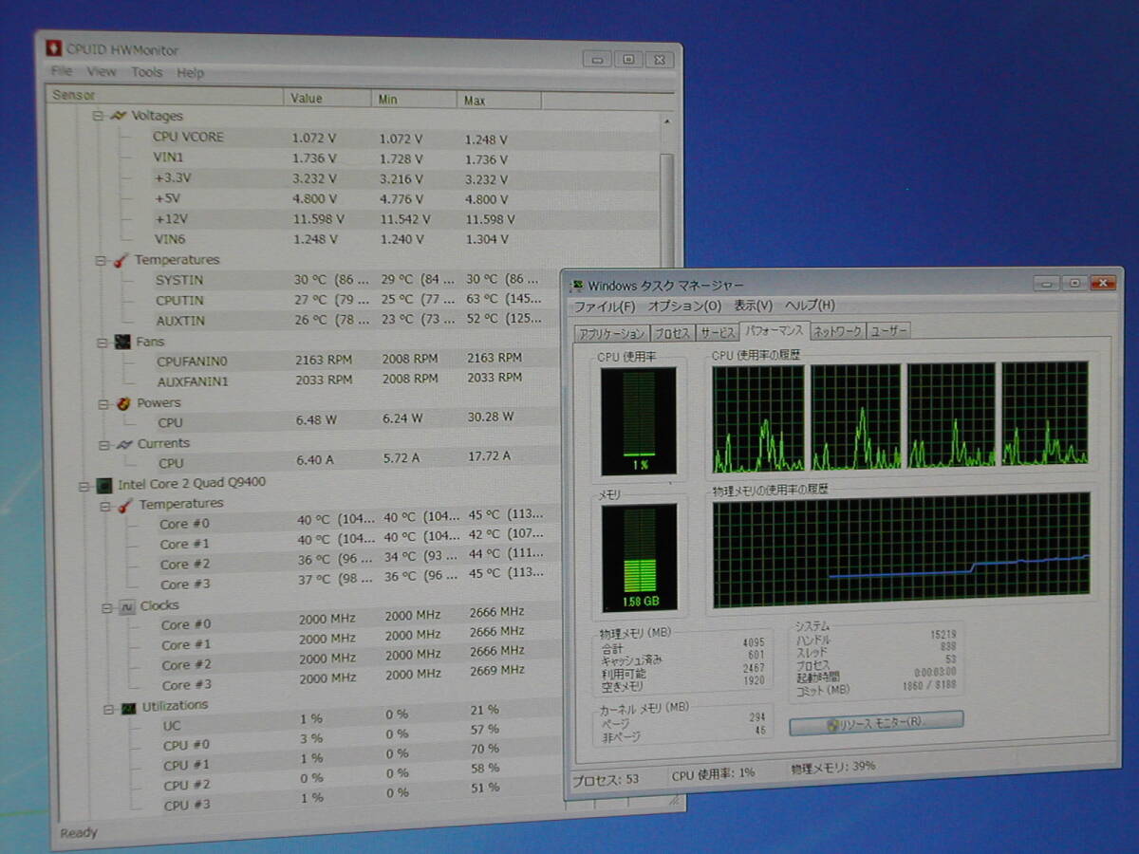Collapse the Intel Core 2 Quad Q9400 node
This screenshot has height=854, width=1139.
click(84, 485)
